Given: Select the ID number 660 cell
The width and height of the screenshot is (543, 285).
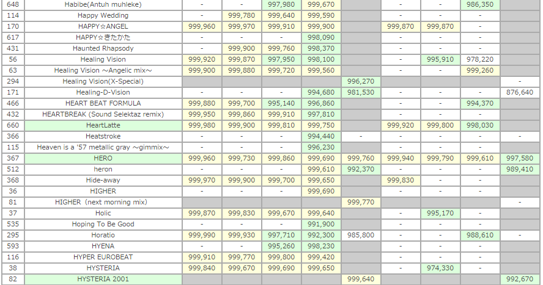Looking at the screenshot, I should click(x=13, y=125).
